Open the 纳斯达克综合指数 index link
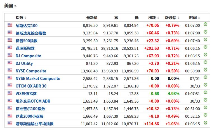The width and height of the screenshot is (212, 130). tap(31, 33)
